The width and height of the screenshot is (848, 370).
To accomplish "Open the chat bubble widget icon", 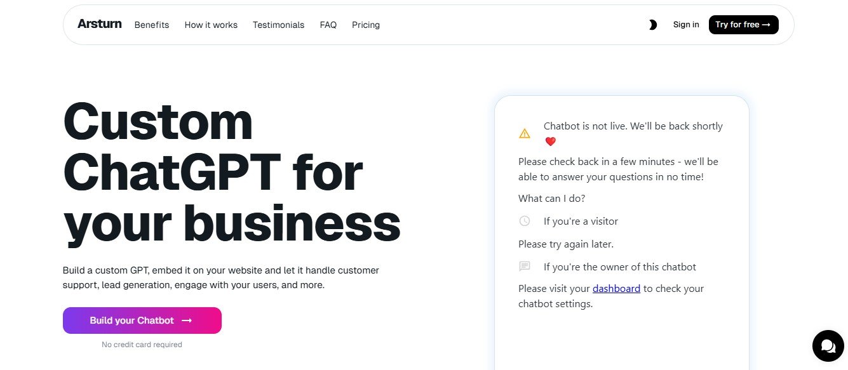I will (828, 346).
